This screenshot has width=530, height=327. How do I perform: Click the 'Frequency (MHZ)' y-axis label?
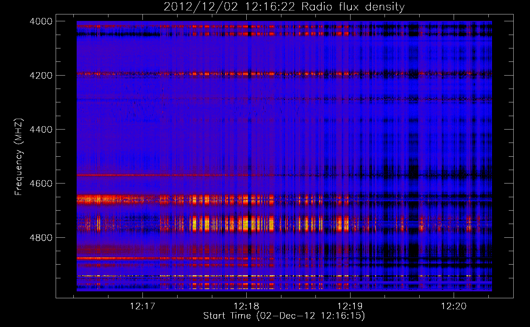coord(19,157)
